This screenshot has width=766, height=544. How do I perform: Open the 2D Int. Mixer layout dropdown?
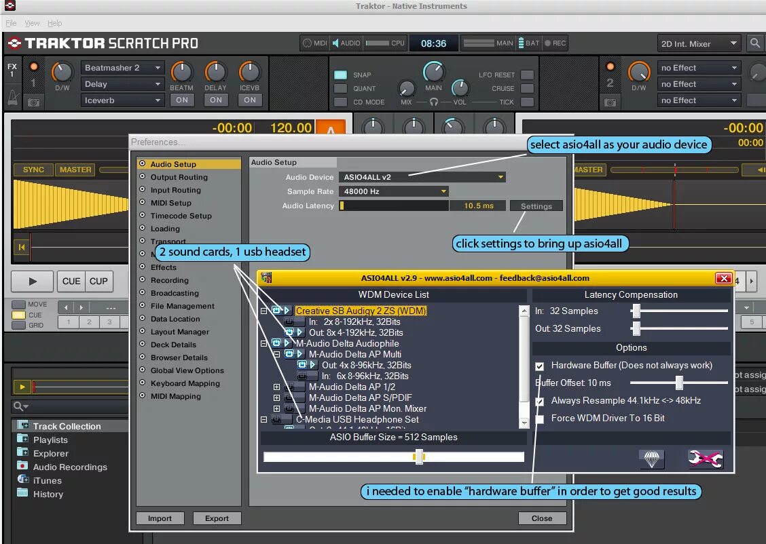pyautogui.click(x=699, y=44)
